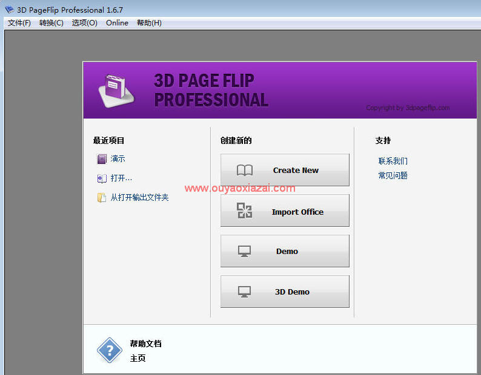Click the Import Office button
Screen dimensions: 481x375
(285, 210)
